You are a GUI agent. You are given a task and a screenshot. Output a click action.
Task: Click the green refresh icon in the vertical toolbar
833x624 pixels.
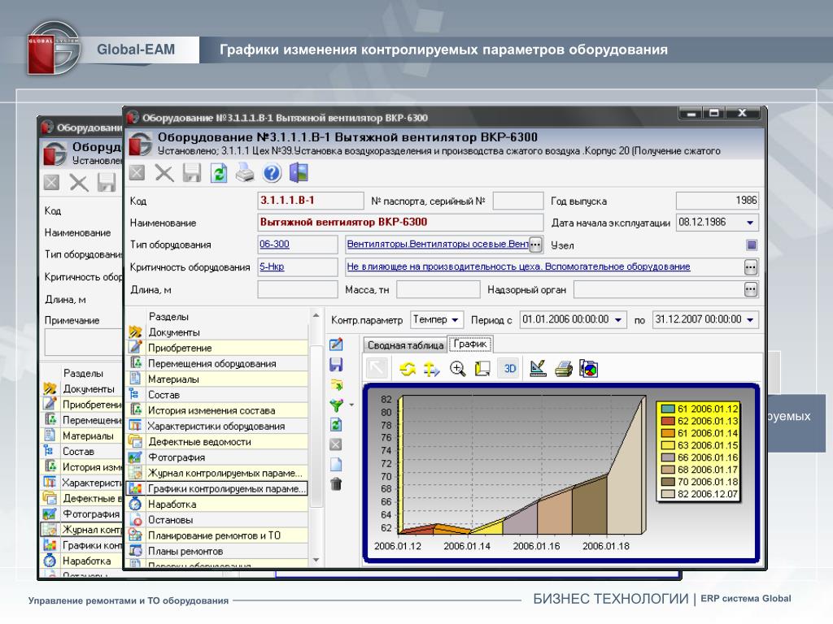336,424
